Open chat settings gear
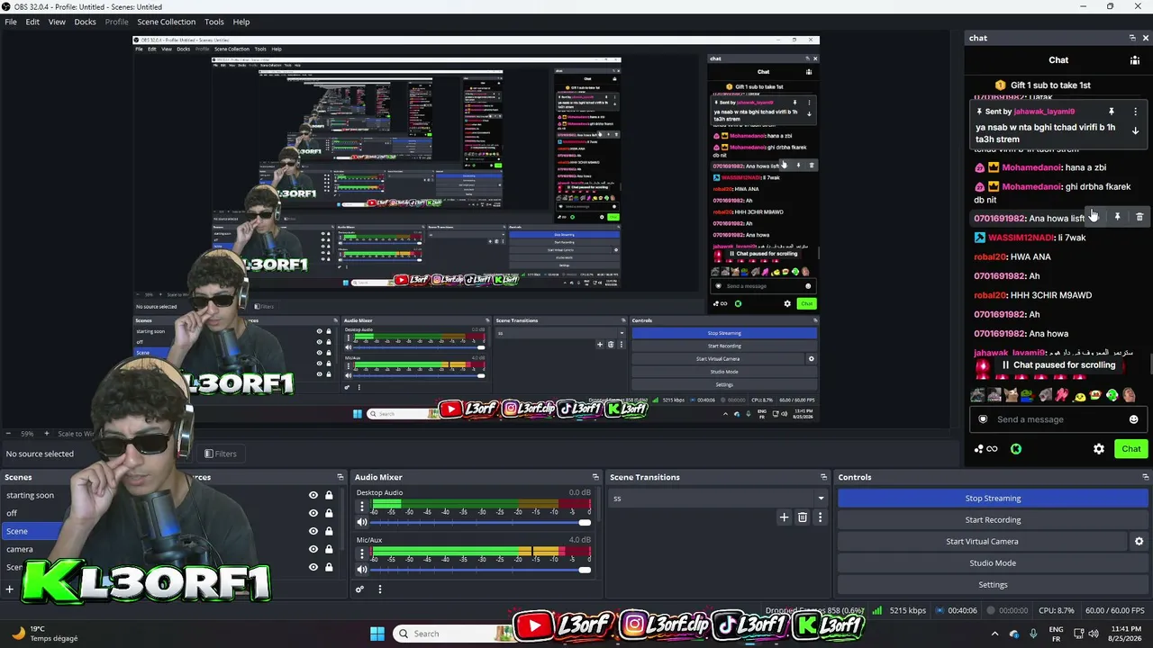The height and width of the screenshot is (648, 1153). click(1099, 449)
